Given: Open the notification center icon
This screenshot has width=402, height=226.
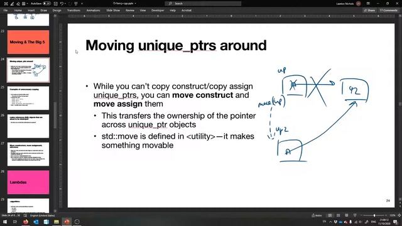Looking at the screenshot, I should 395,222.
